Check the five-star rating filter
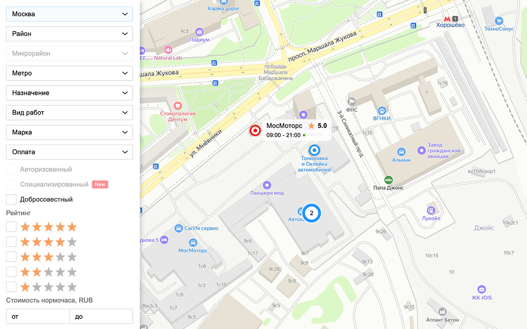The height and width of the screenshot is (329, 527). click(x=11, y=227)
